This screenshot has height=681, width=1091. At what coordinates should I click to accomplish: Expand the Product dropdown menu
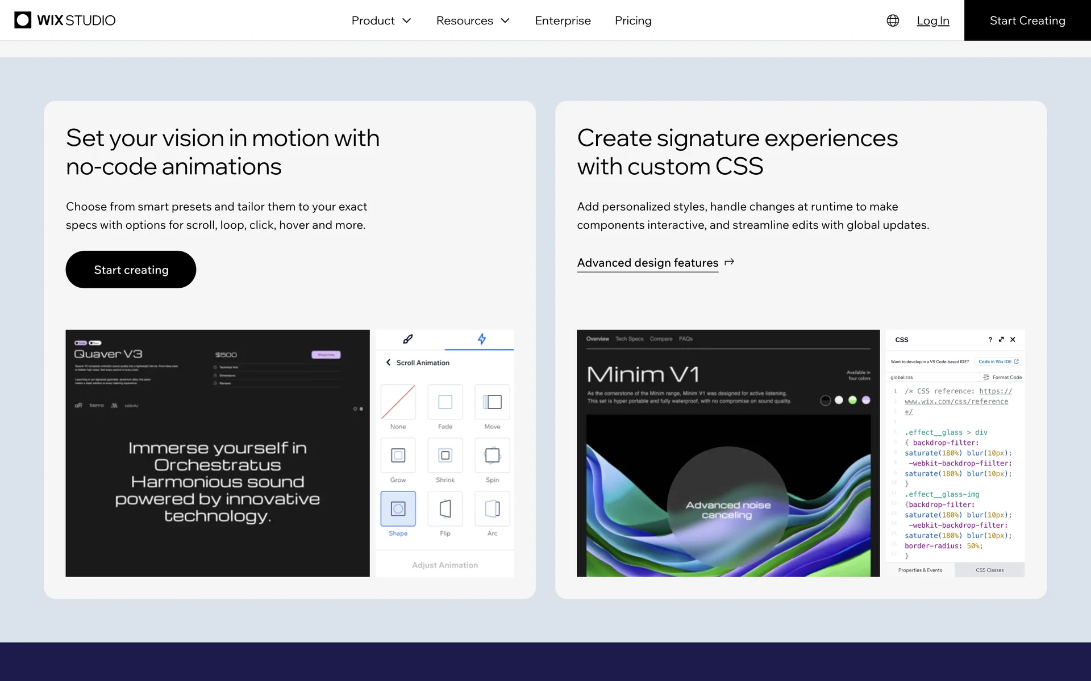[381, 20]
